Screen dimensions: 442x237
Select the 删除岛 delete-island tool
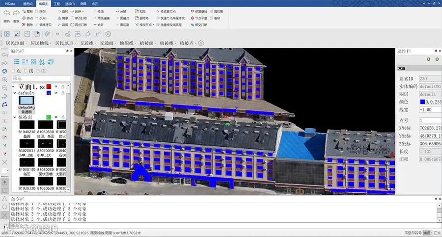pyautogui.click(x=142, y=18)
